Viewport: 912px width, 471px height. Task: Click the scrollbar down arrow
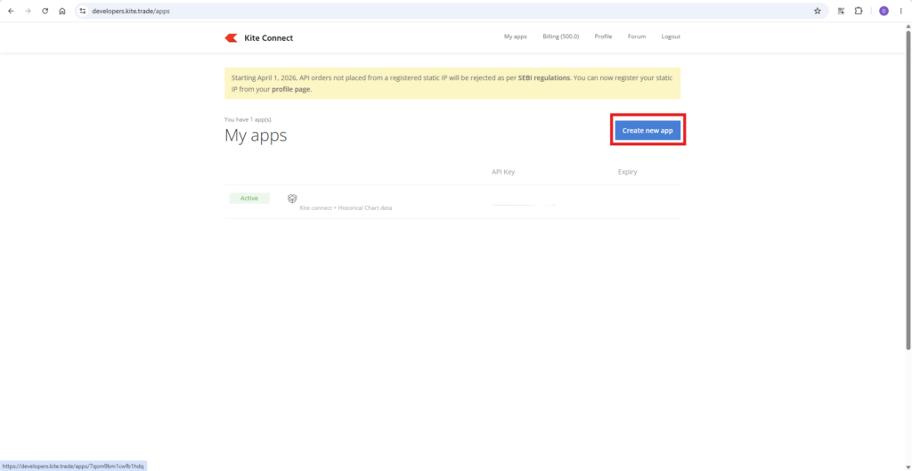click(908, 467)
